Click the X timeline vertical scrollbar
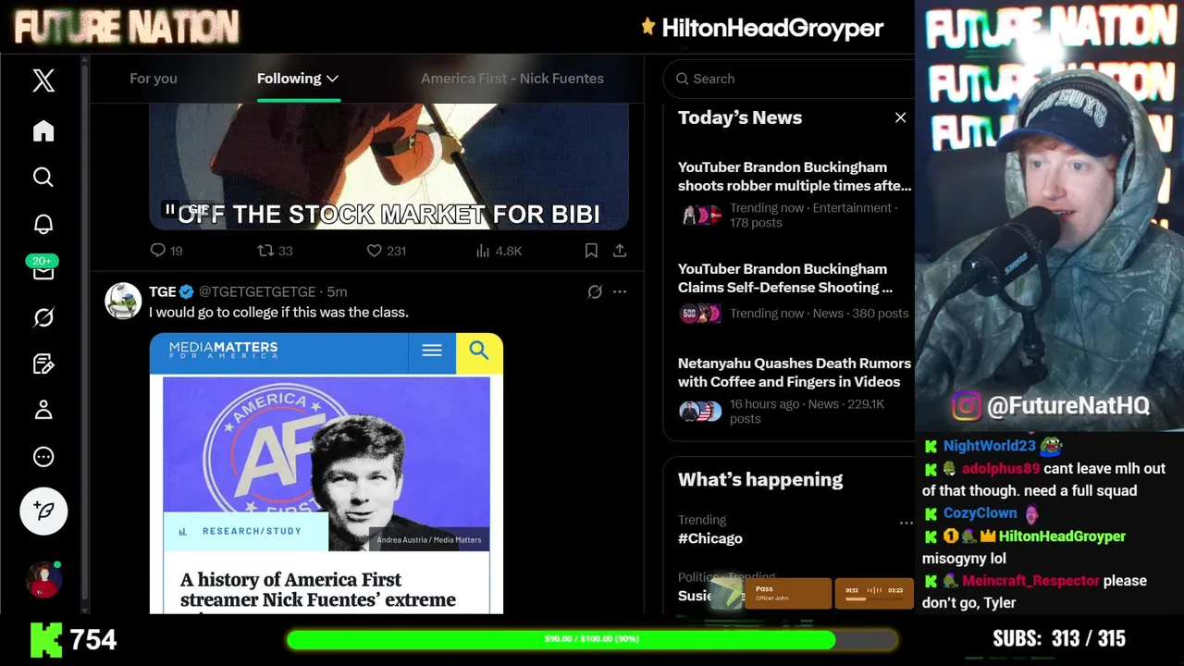 85,333
